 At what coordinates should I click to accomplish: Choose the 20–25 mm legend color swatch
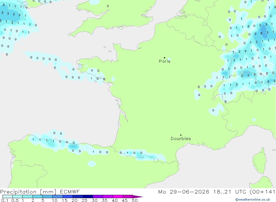click(78, 196)
